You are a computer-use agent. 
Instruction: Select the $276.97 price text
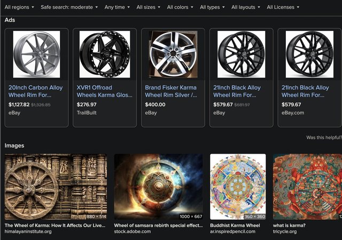pyautogui.click(x=87, y=105)
